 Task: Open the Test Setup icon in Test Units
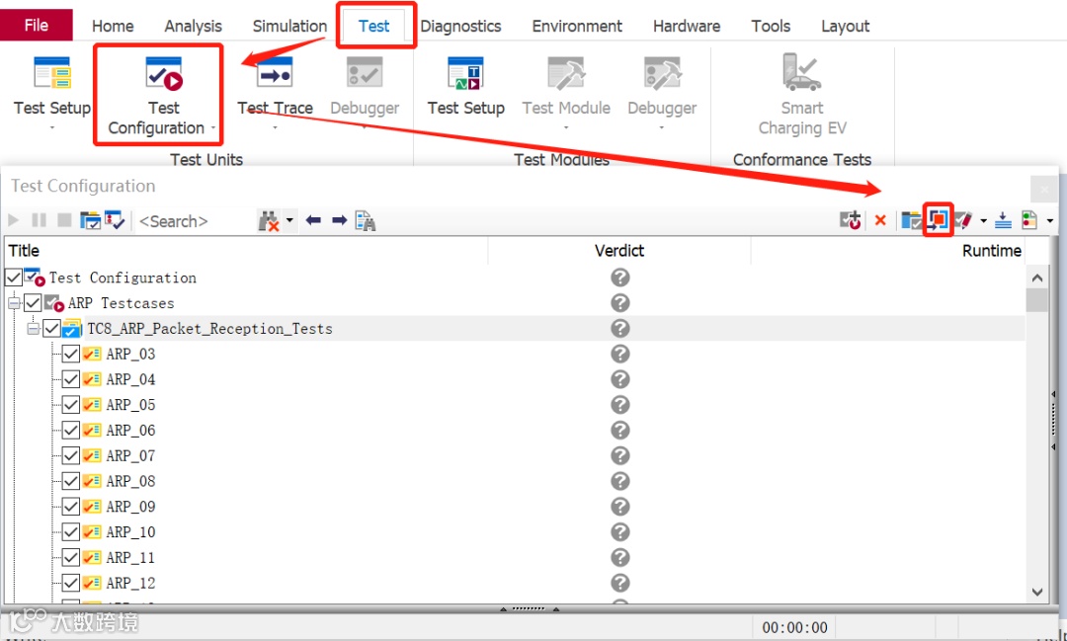point(51,73)
